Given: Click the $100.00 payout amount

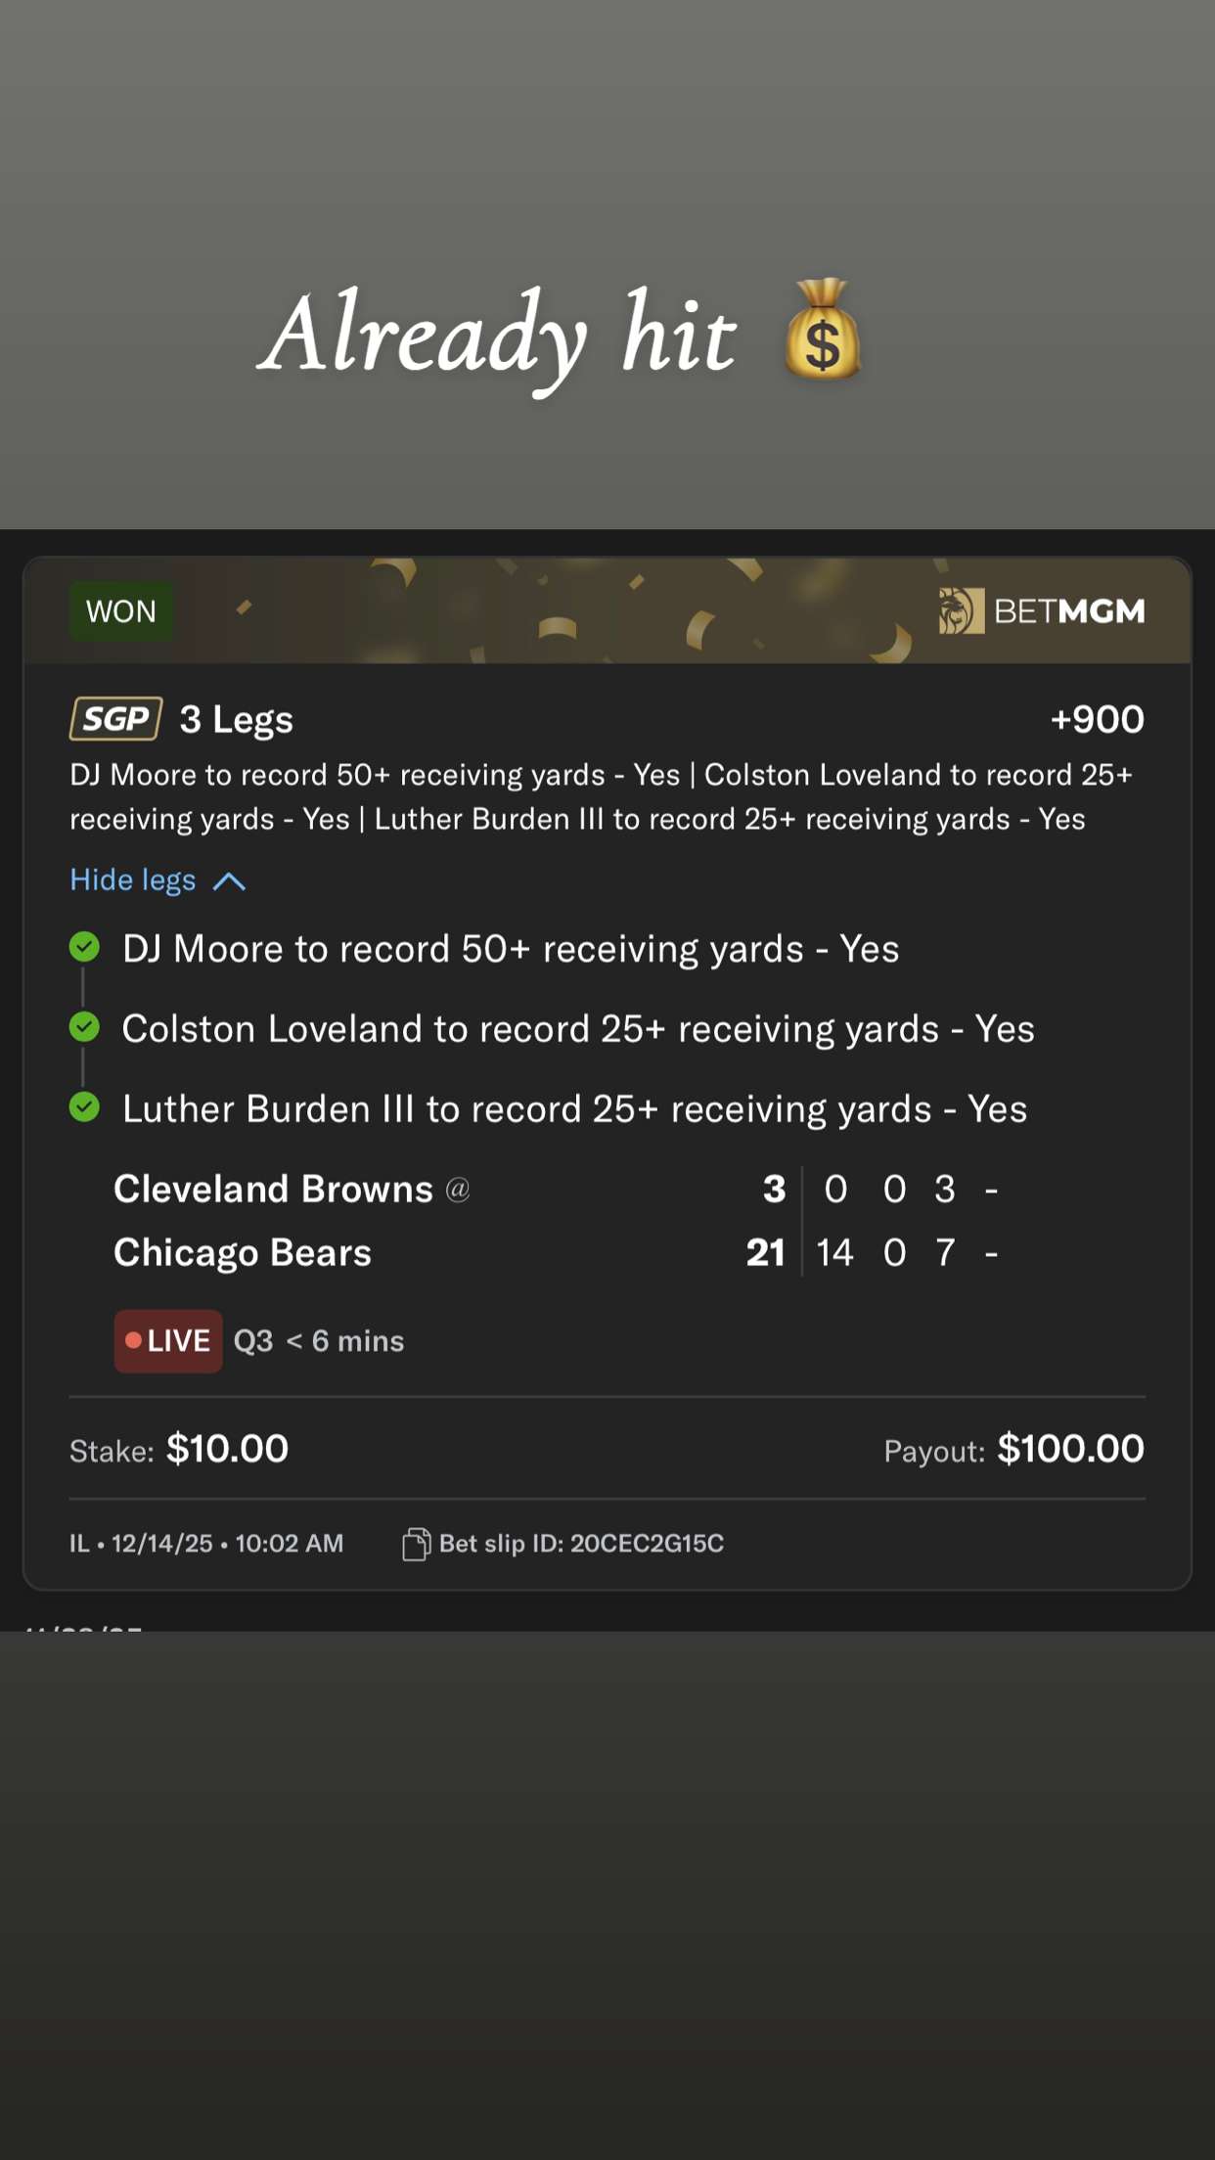Looking at the screenshot, I should coord(1070,1449).
